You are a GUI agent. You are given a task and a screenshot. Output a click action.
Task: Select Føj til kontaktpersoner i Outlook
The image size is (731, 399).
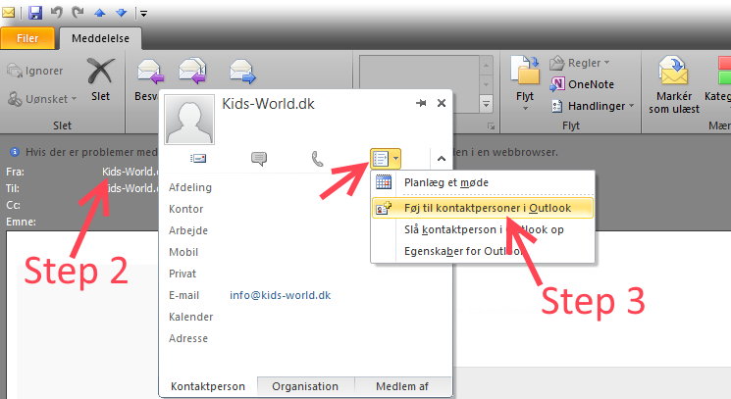(x=483, y=208)
